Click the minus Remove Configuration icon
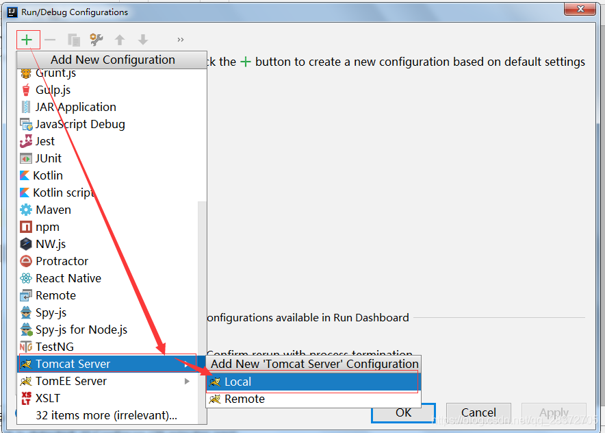 tap(50, 40)
